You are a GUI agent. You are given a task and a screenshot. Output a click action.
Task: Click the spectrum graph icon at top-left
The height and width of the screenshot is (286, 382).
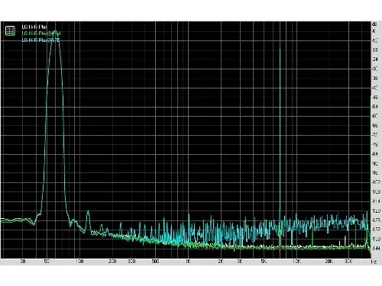point(10,31)
